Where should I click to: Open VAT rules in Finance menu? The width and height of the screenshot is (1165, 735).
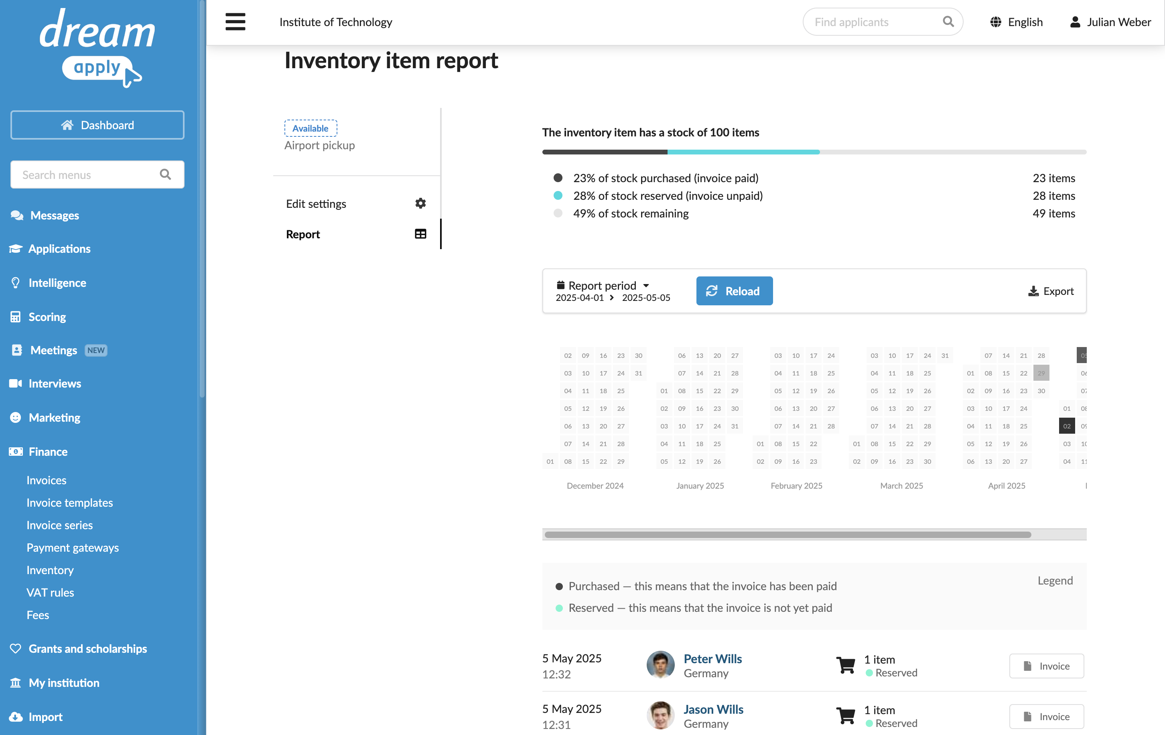[50, 593]
